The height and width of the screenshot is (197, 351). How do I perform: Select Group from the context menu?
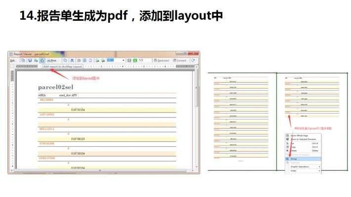click(303, 159)
